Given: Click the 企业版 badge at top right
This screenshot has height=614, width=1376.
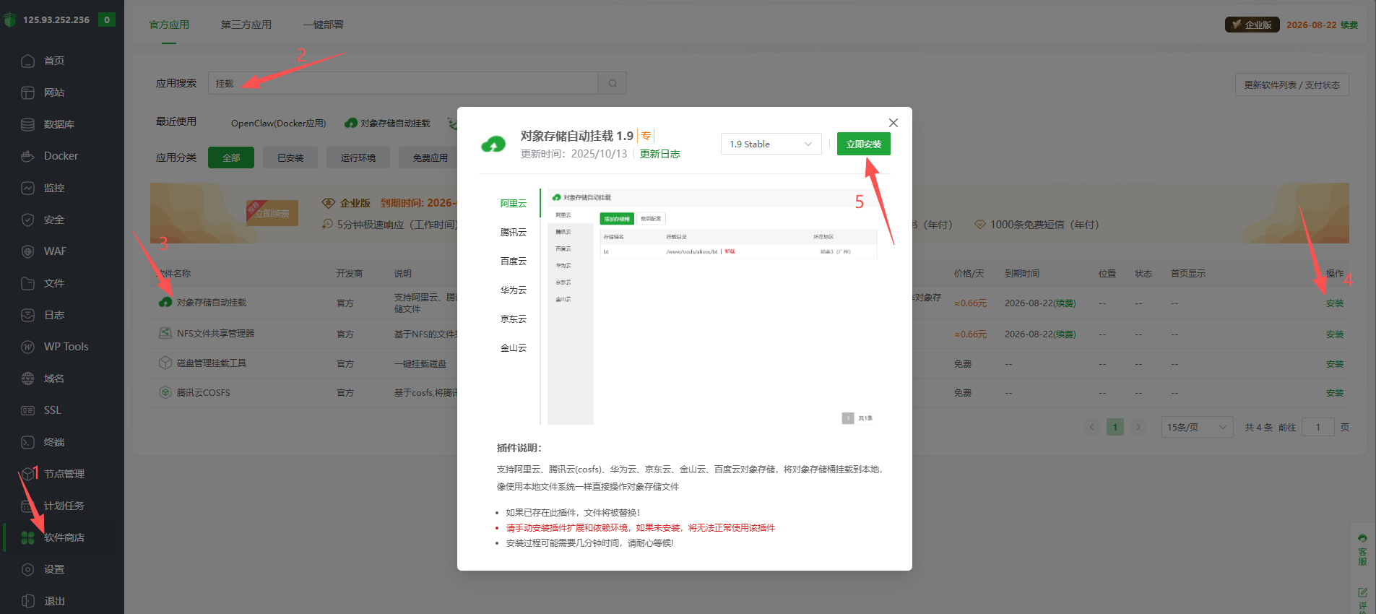Looking at the screenshot, I should coord(1252,25).
